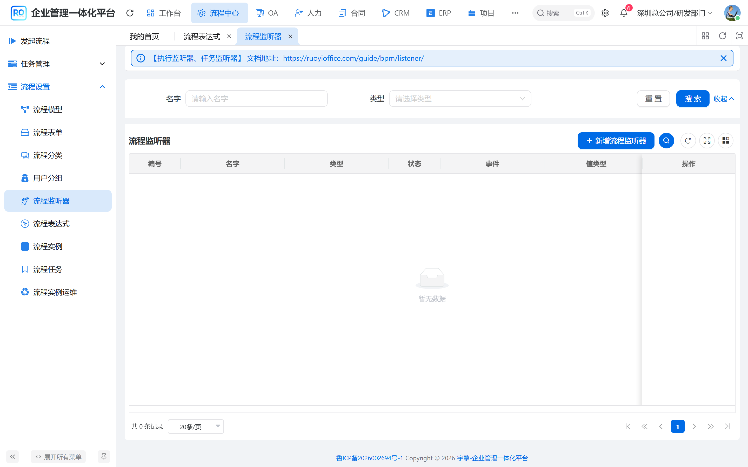
Task: Close the 流程监听器 tab
Action: tap(290, 36)
